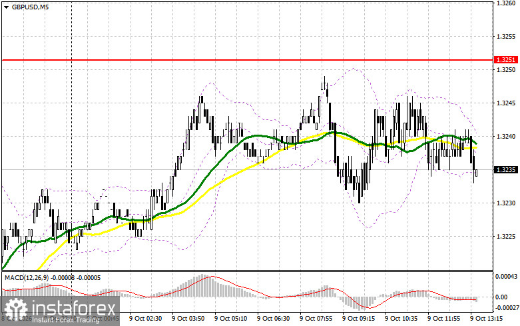Screen dimensions: 520x326
Task: Click the MACD scale value -0.00027
Action: [x=507, y=308]
